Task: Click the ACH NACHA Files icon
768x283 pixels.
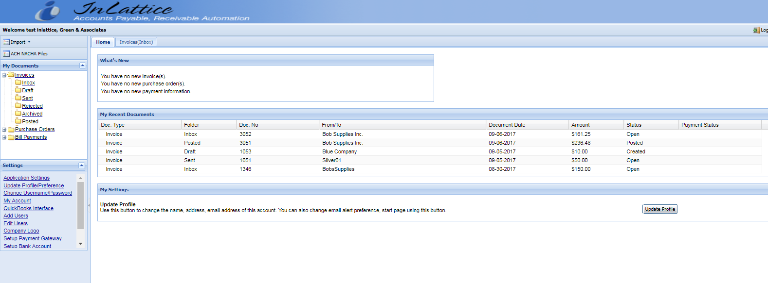Action: [x=6, y=54]
